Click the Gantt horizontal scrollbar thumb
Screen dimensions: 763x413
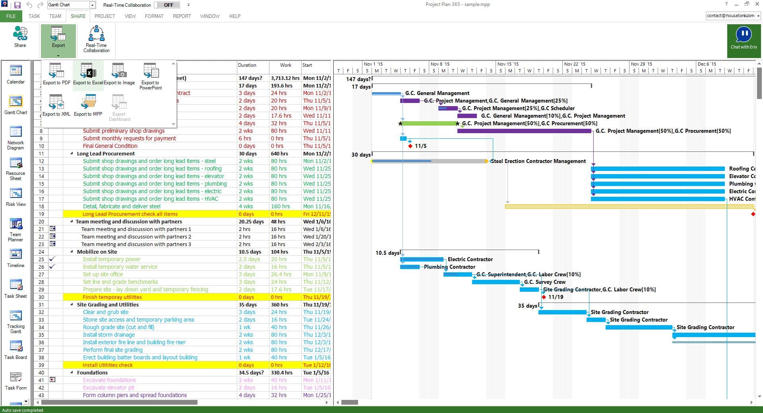tap(350, 402)
